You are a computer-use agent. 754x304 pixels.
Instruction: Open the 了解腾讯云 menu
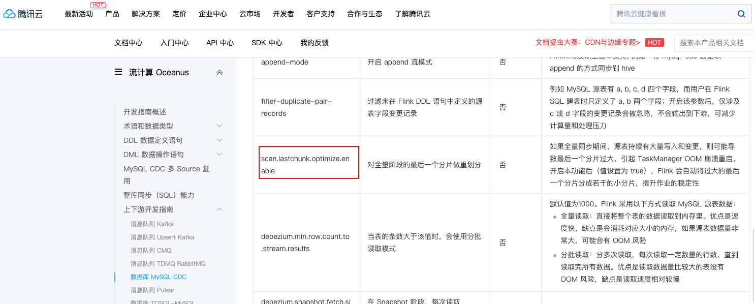(x=413, y=14)
